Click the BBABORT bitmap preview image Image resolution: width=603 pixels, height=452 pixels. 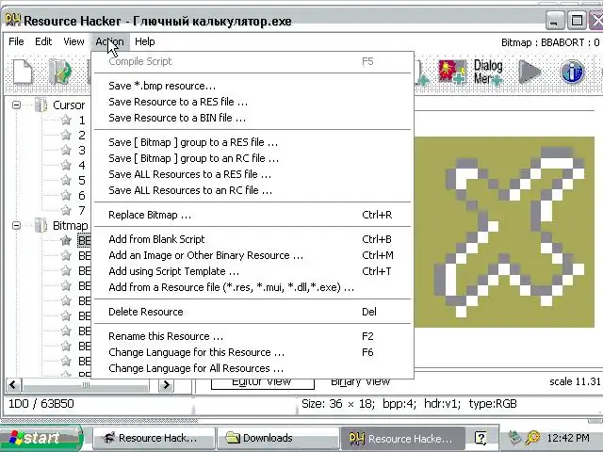[504, 233]
